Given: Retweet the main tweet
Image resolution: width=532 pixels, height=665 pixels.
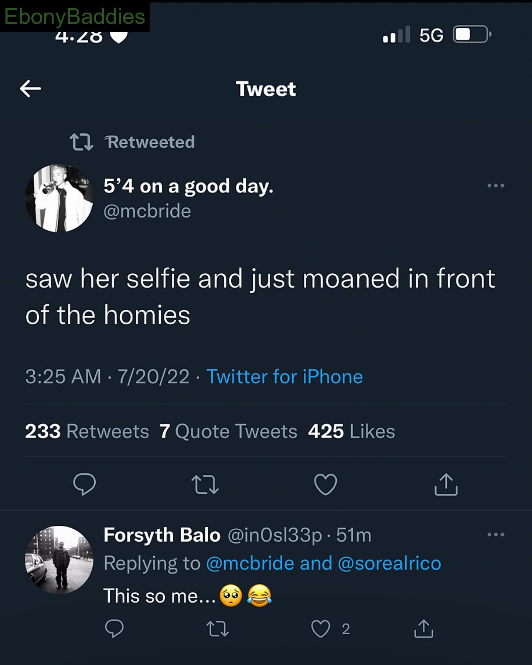Looking at the screenshot, I should (x=205, y=484).
